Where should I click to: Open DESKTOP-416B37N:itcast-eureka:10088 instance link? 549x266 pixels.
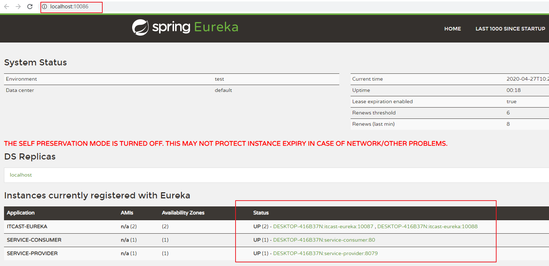click(x=427, y=226)
